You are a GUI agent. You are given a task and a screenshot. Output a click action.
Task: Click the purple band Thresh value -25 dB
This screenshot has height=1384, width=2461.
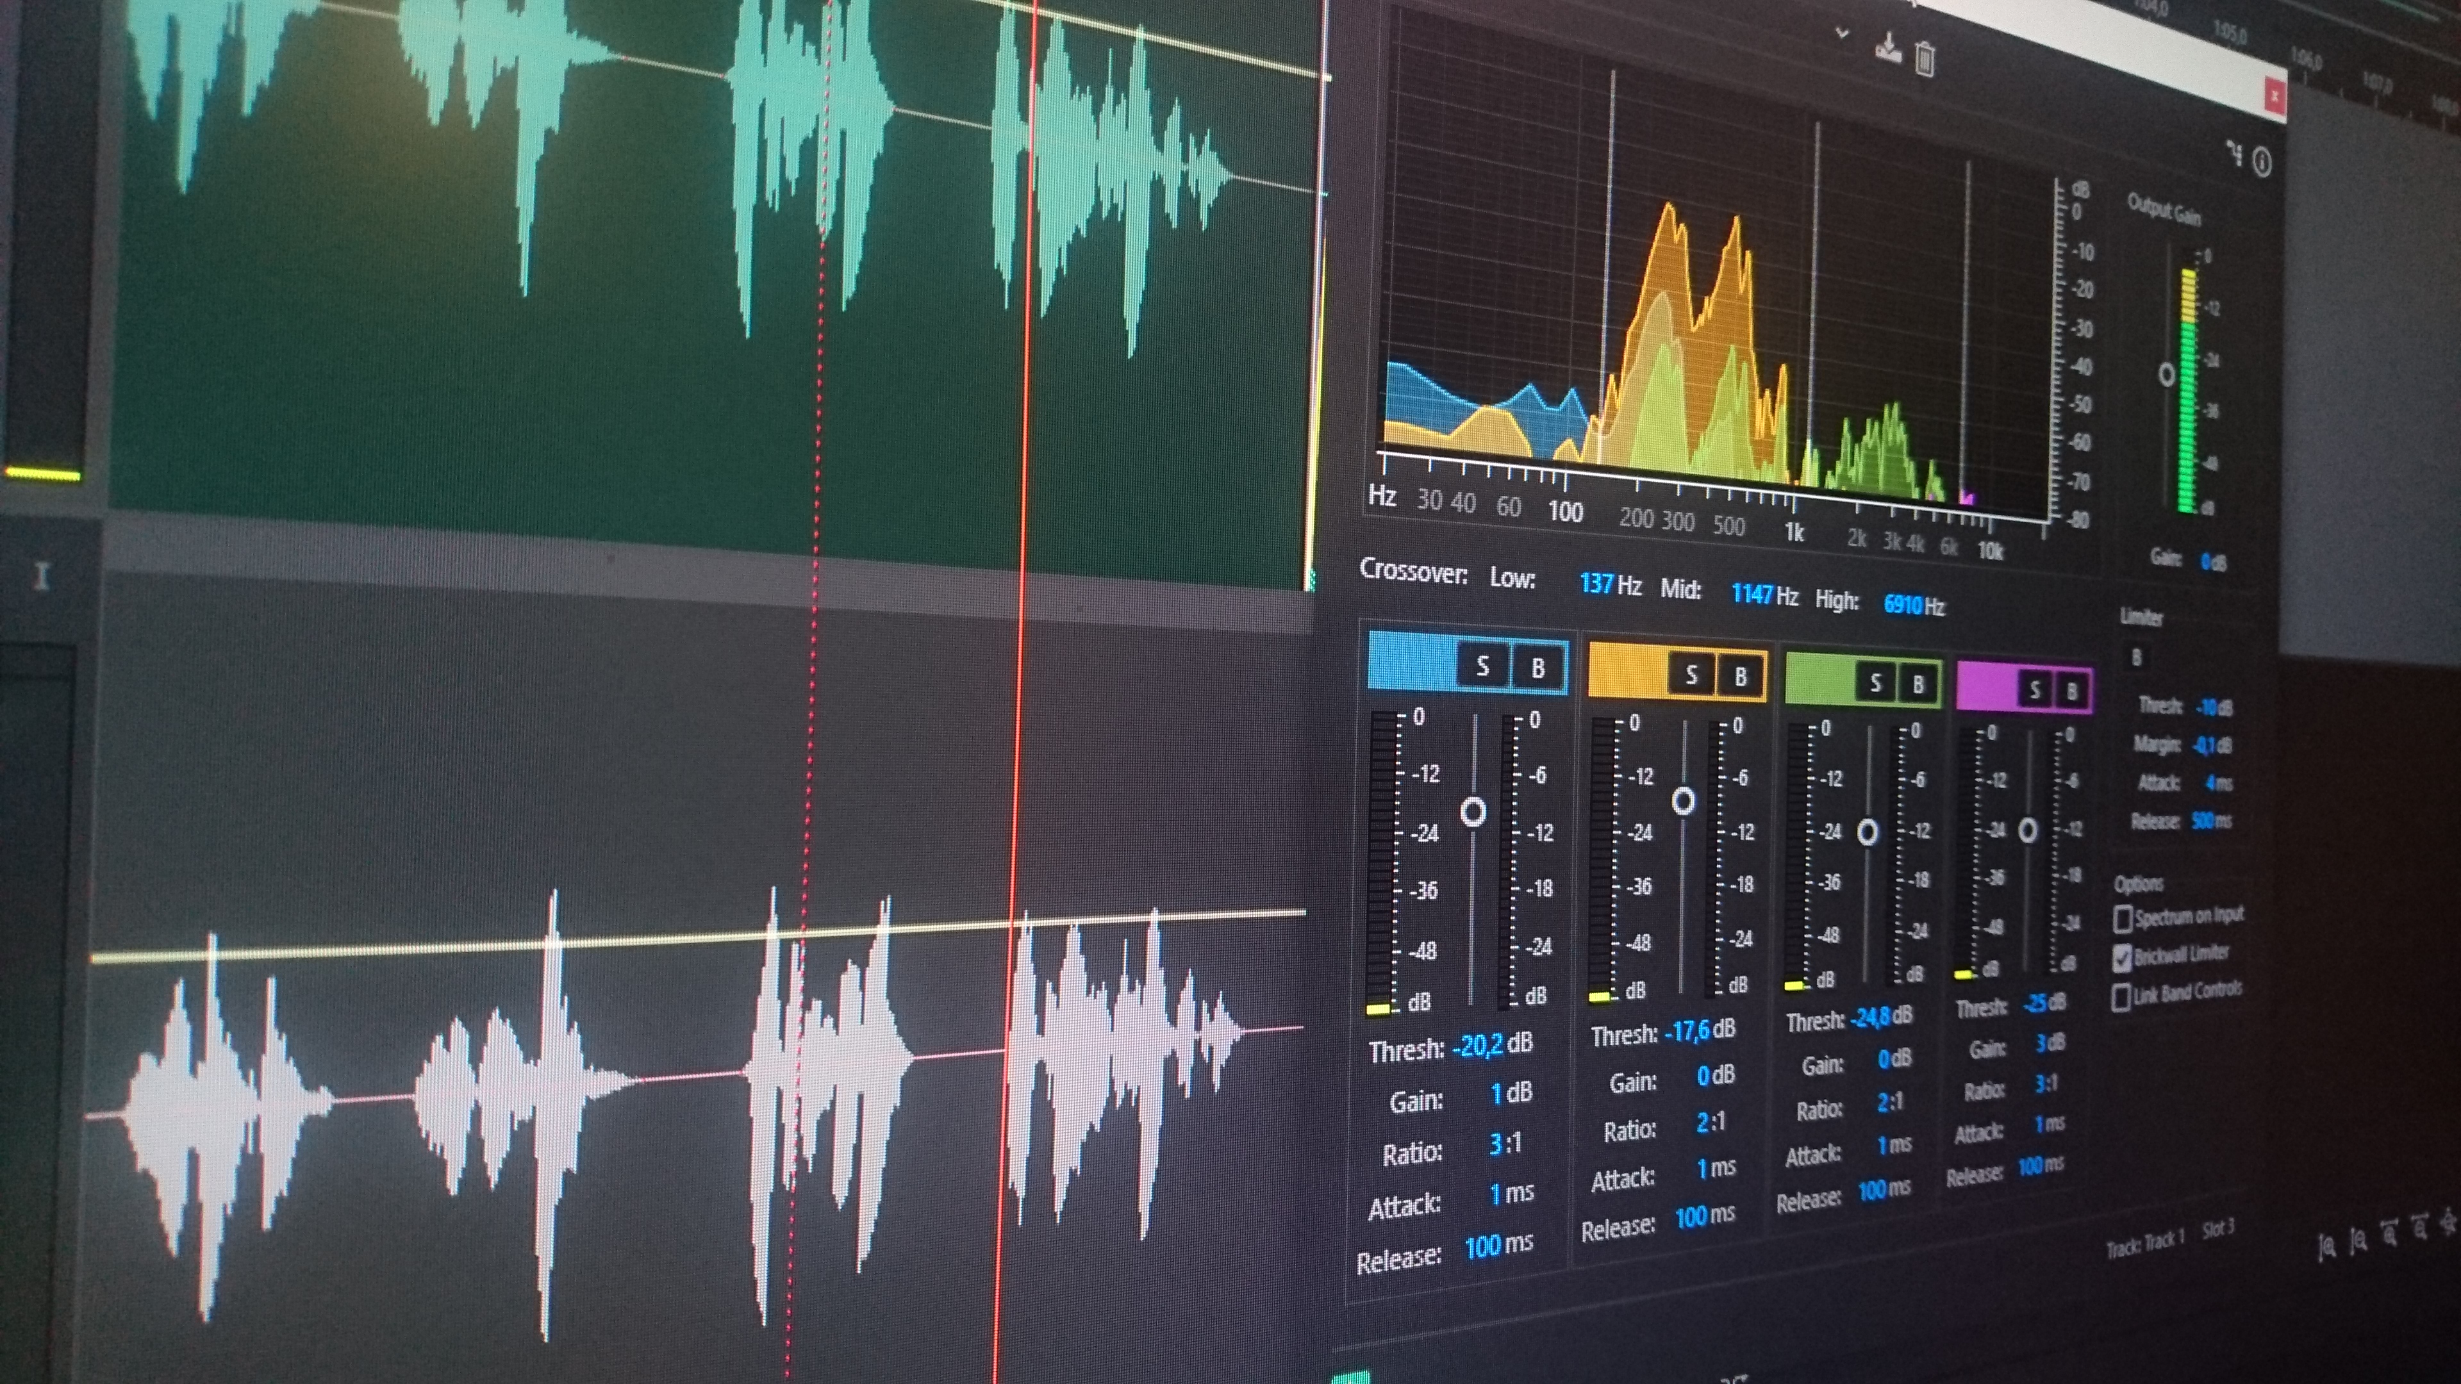(x=2044, y=1003)
